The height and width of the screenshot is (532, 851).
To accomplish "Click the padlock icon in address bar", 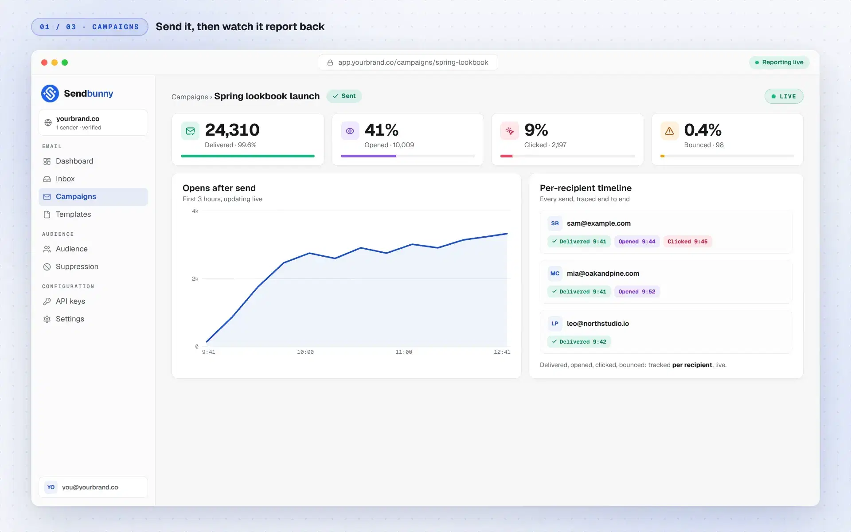I will [x=330, y=63].
